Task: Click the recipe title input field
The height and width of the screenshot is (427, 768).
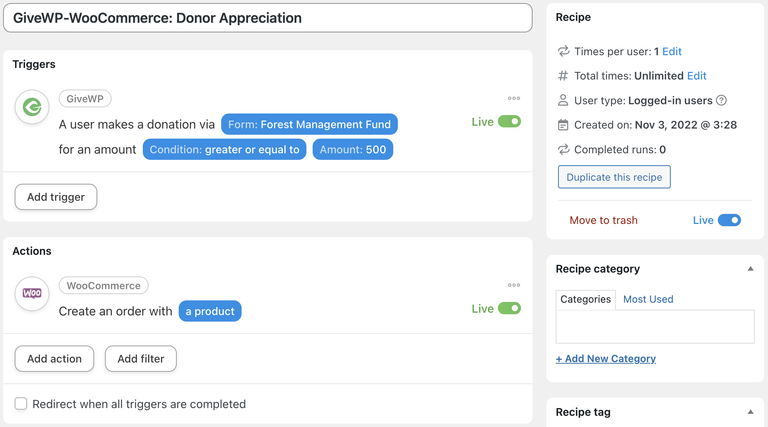Action: [268, 18]
